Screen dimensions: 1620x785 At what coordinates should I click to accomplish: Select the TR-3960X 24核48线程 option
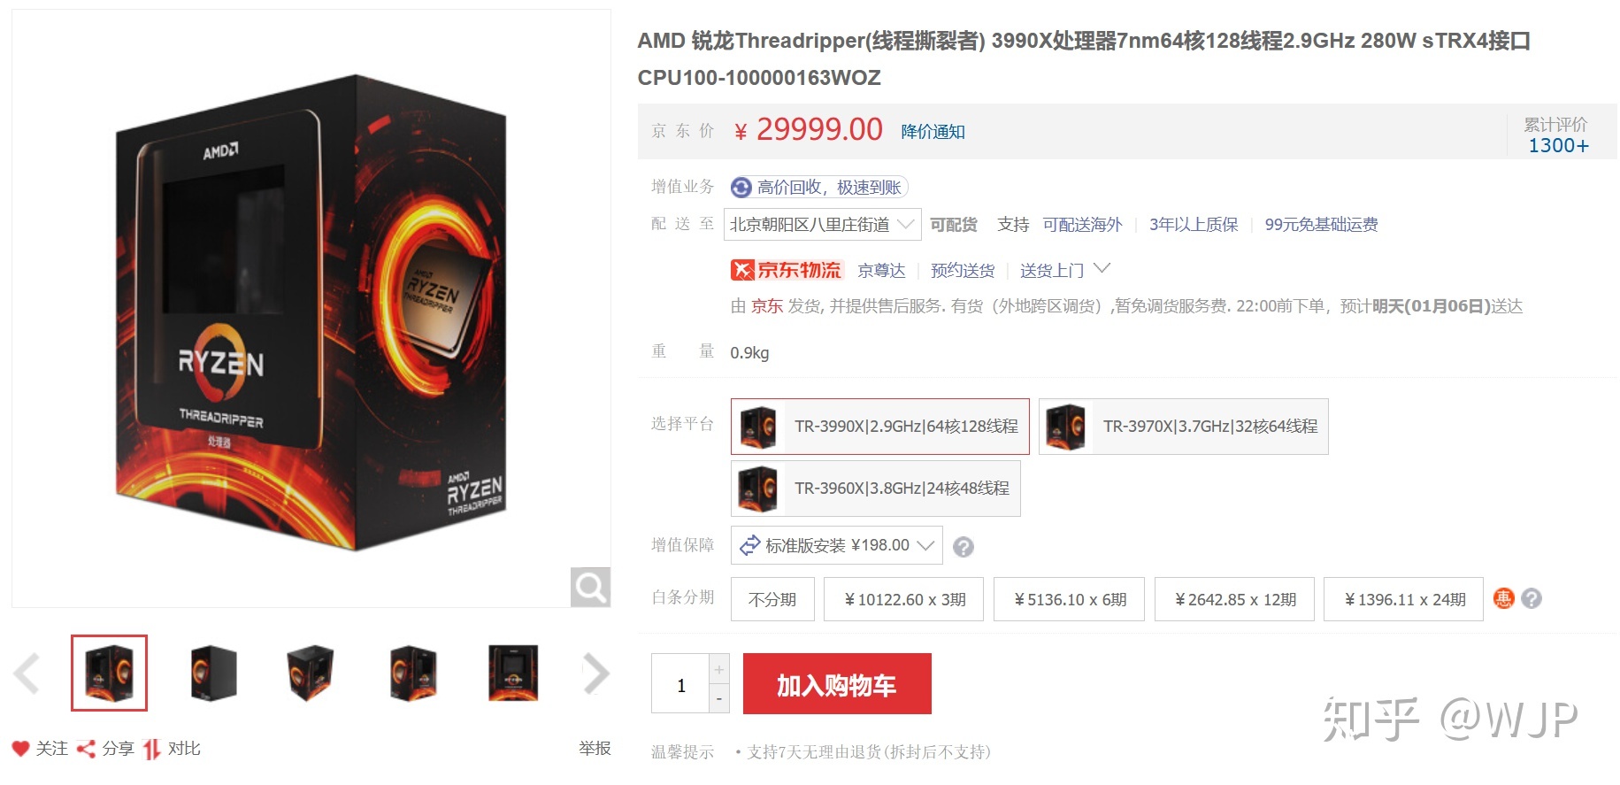[x=876, y=489]
